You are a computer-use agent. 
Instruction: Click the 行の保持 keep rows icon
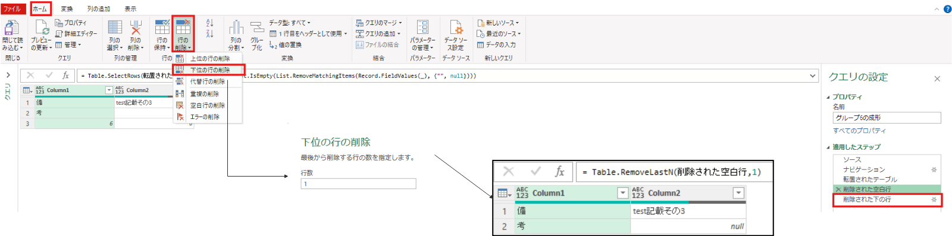[x=162, y=27]
